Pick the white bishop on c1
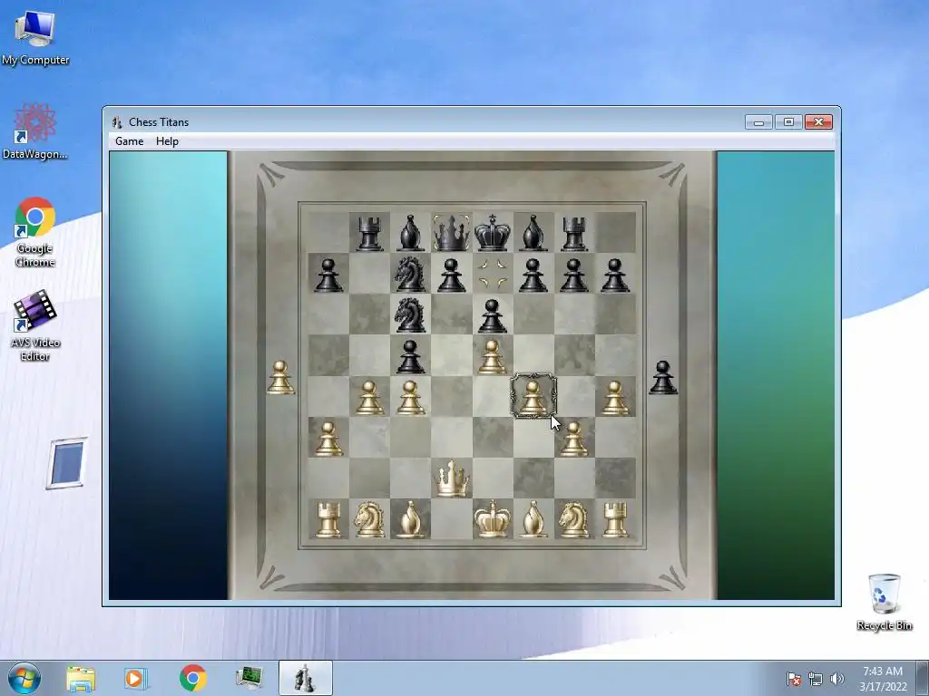Image resolution: width=929 pixels, height=696 pixels. point(411,519)
